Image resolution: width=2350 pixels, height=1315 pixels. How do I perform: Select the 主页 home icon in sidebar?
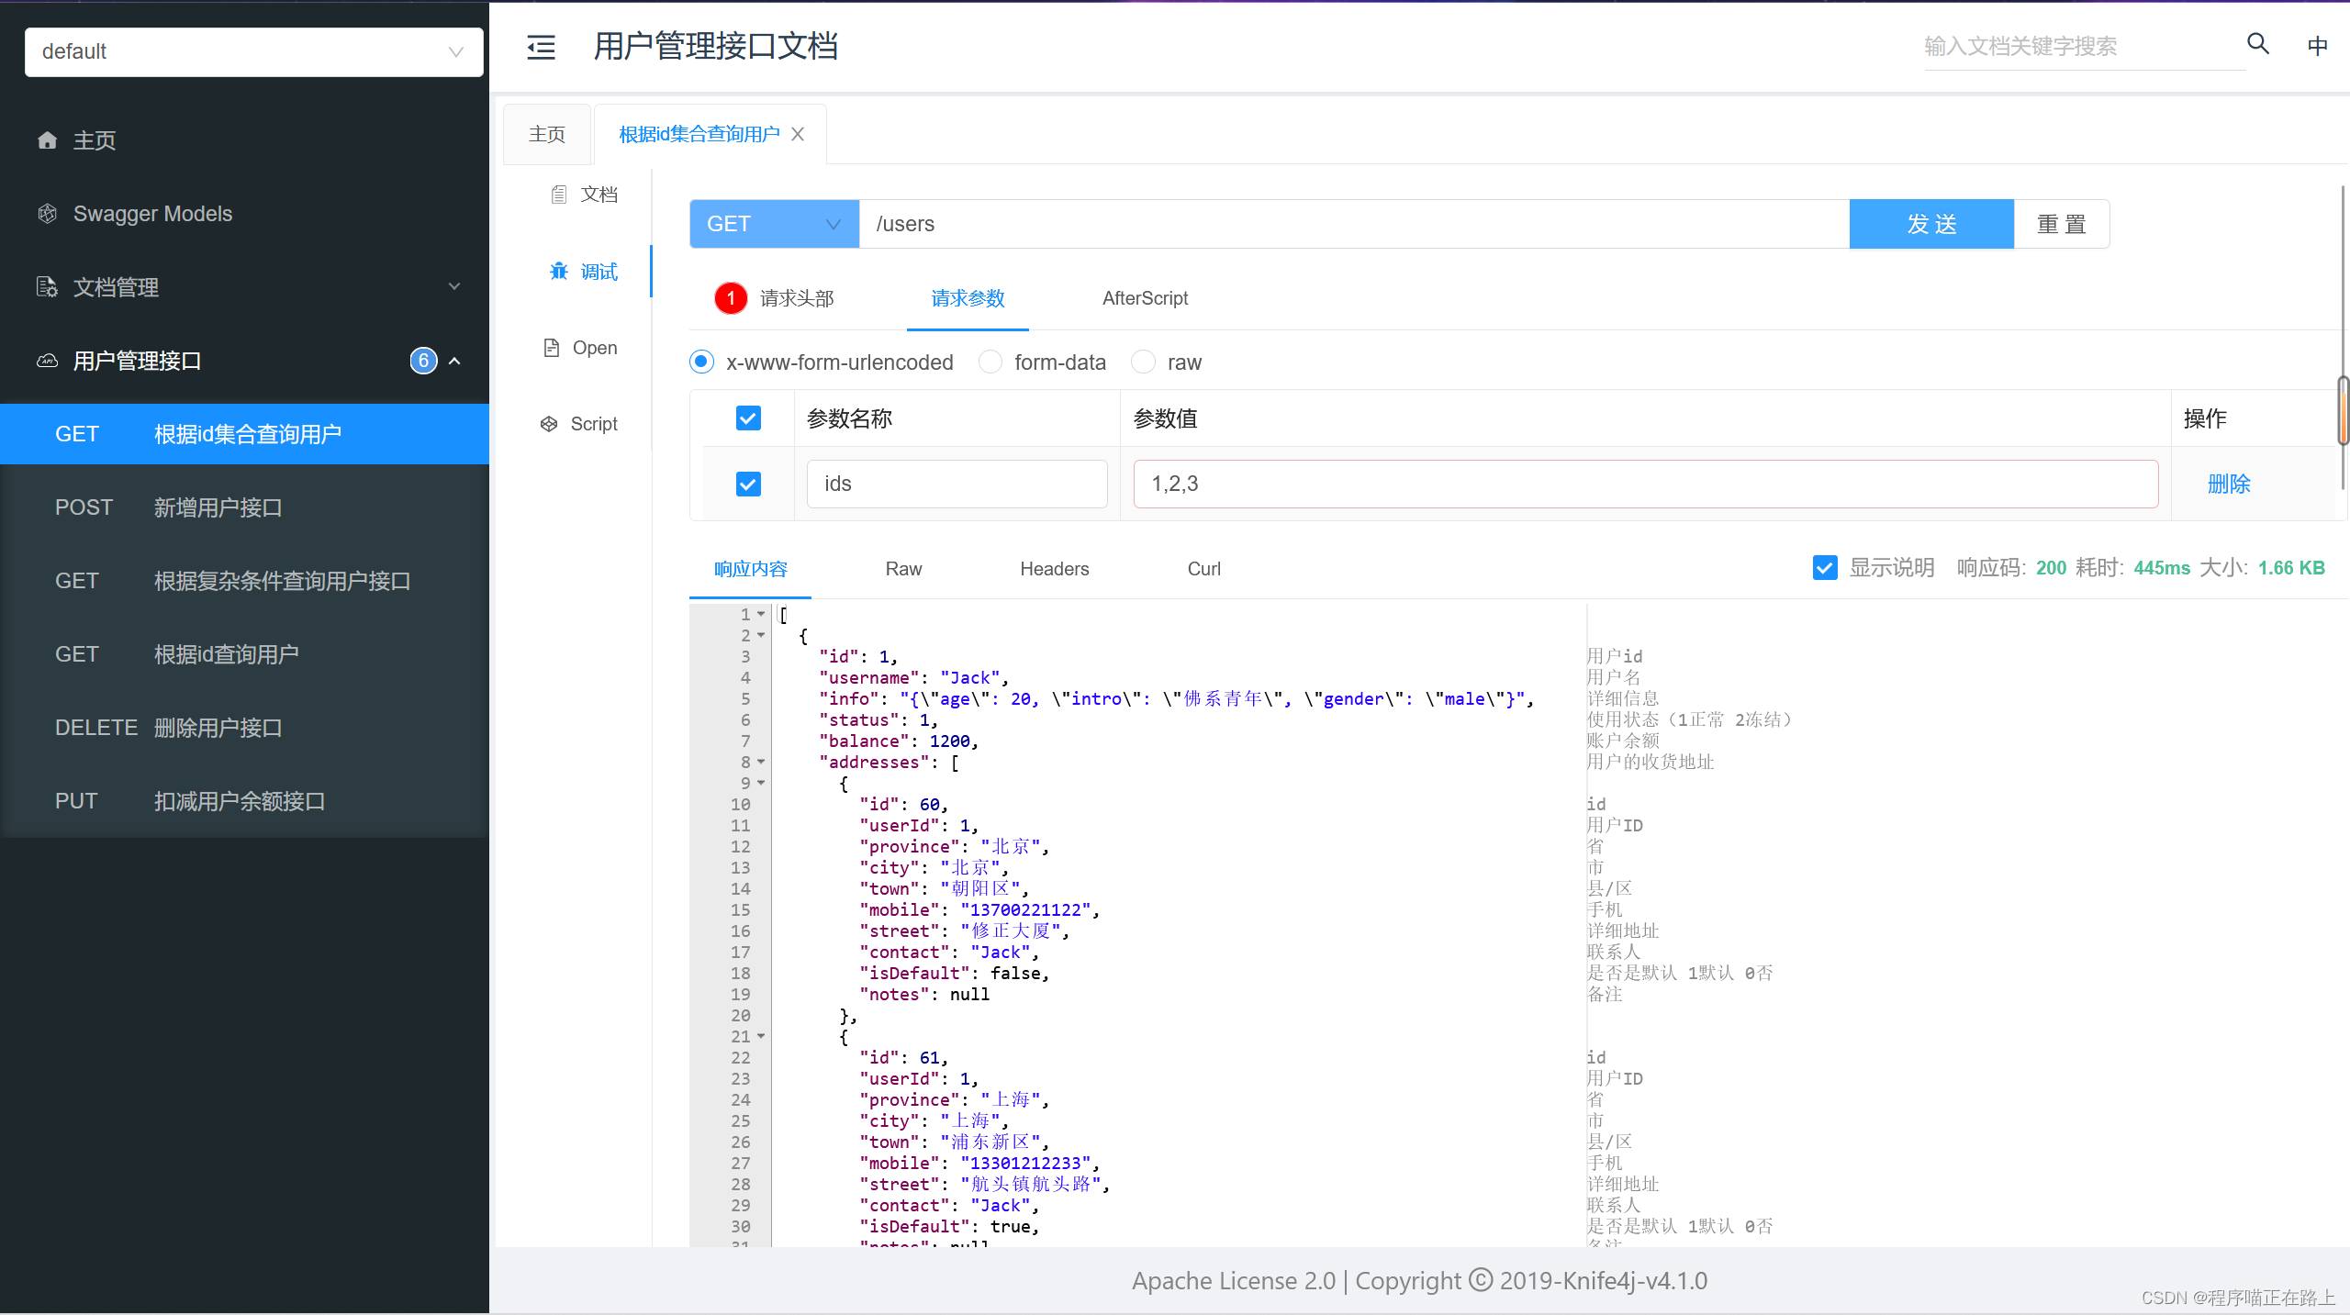pyautogui.click(x=47, y=139)
